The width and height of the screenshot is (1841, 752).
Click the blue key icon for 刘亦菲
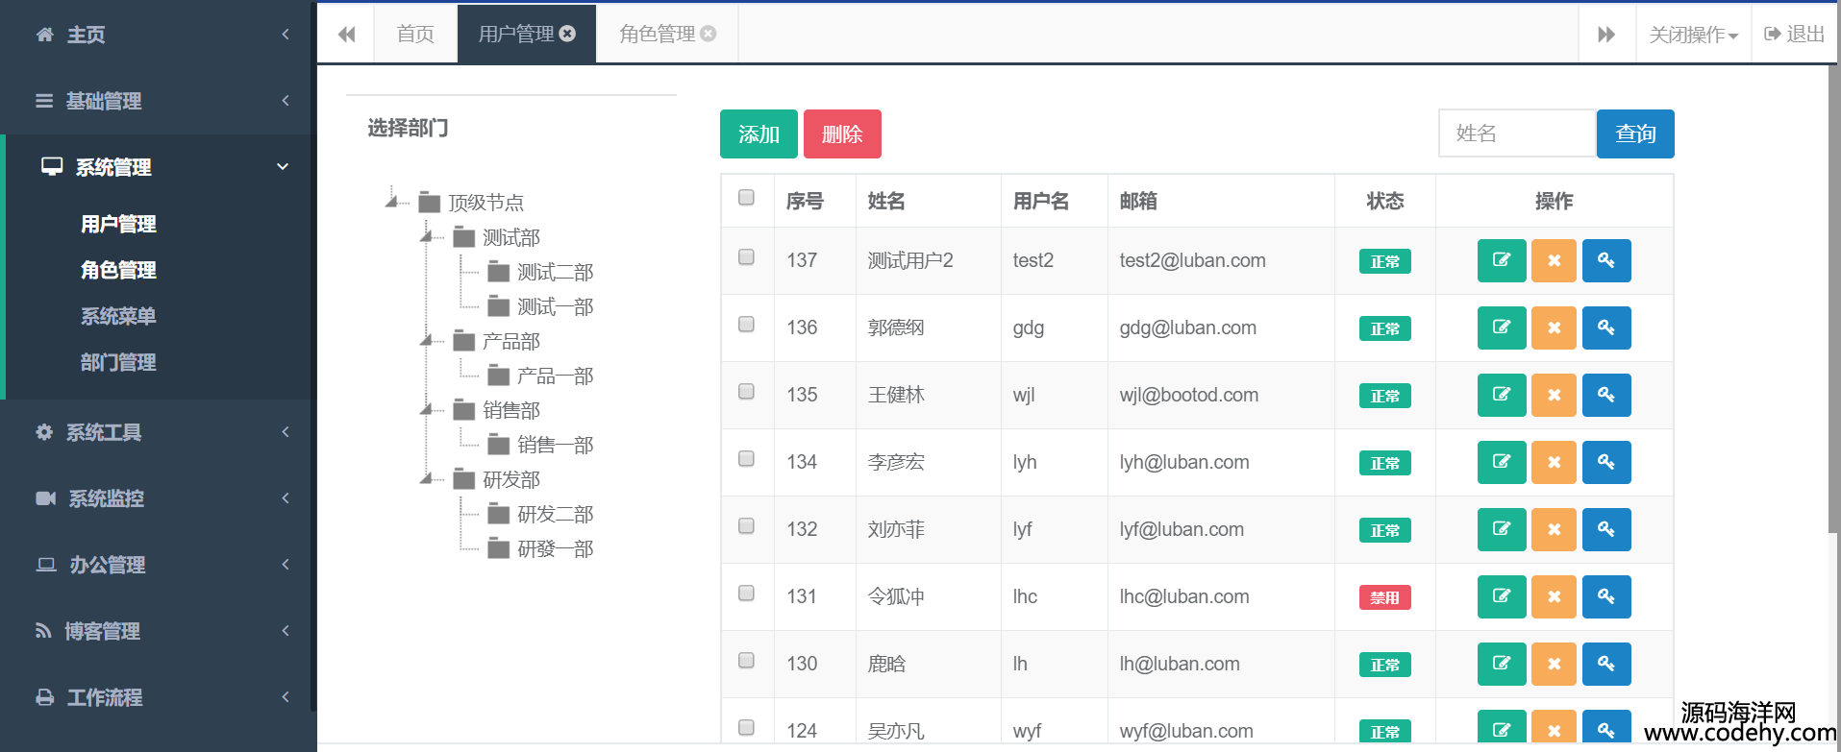1605,529
